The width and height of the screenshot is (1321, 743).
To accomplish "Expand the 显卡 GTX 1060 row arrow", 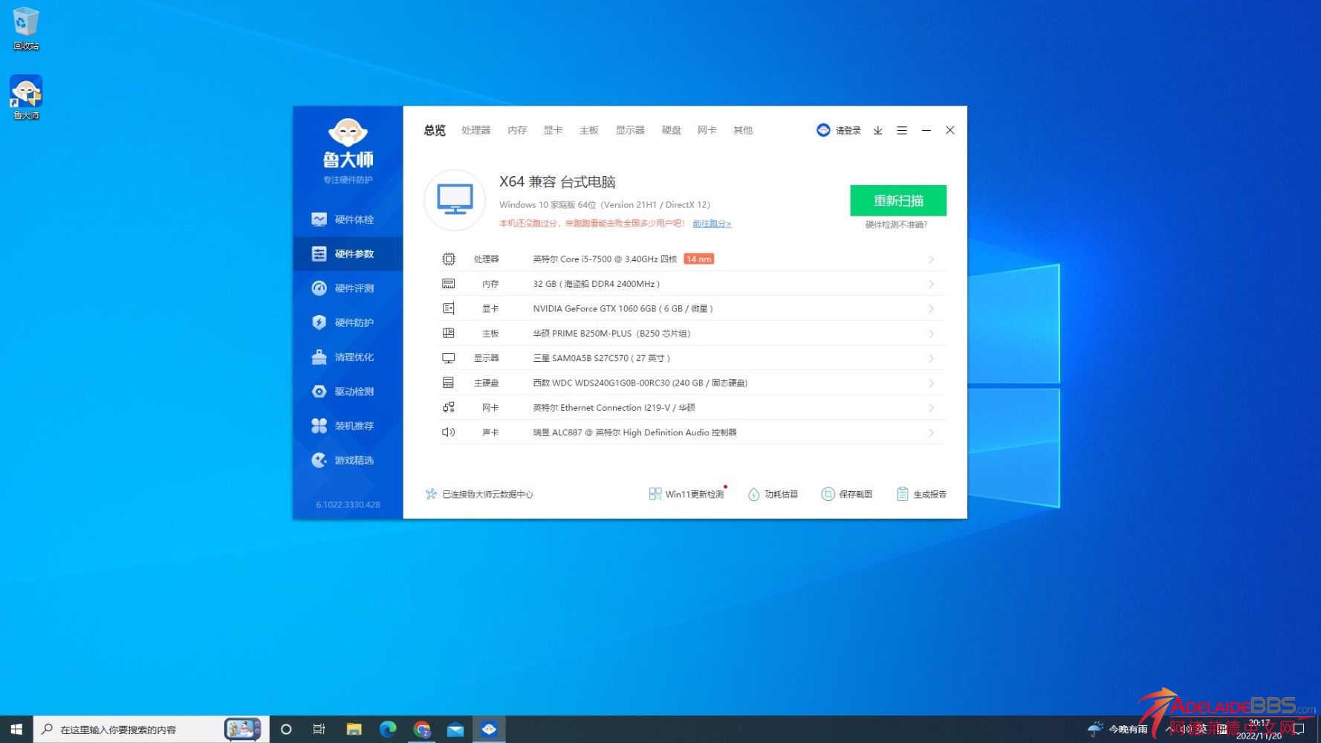I will 931,309.
